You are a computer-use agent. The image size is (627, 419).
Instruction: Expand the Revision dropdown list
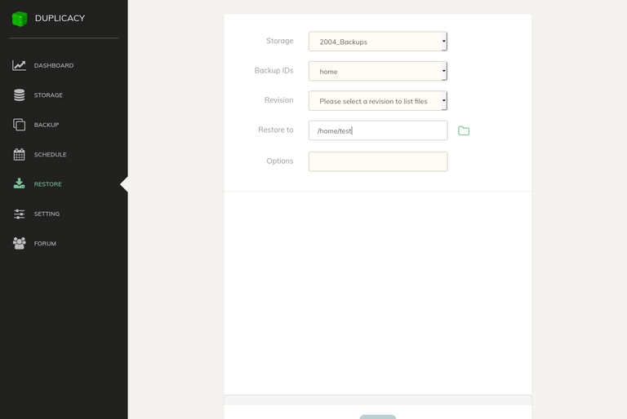378,100
